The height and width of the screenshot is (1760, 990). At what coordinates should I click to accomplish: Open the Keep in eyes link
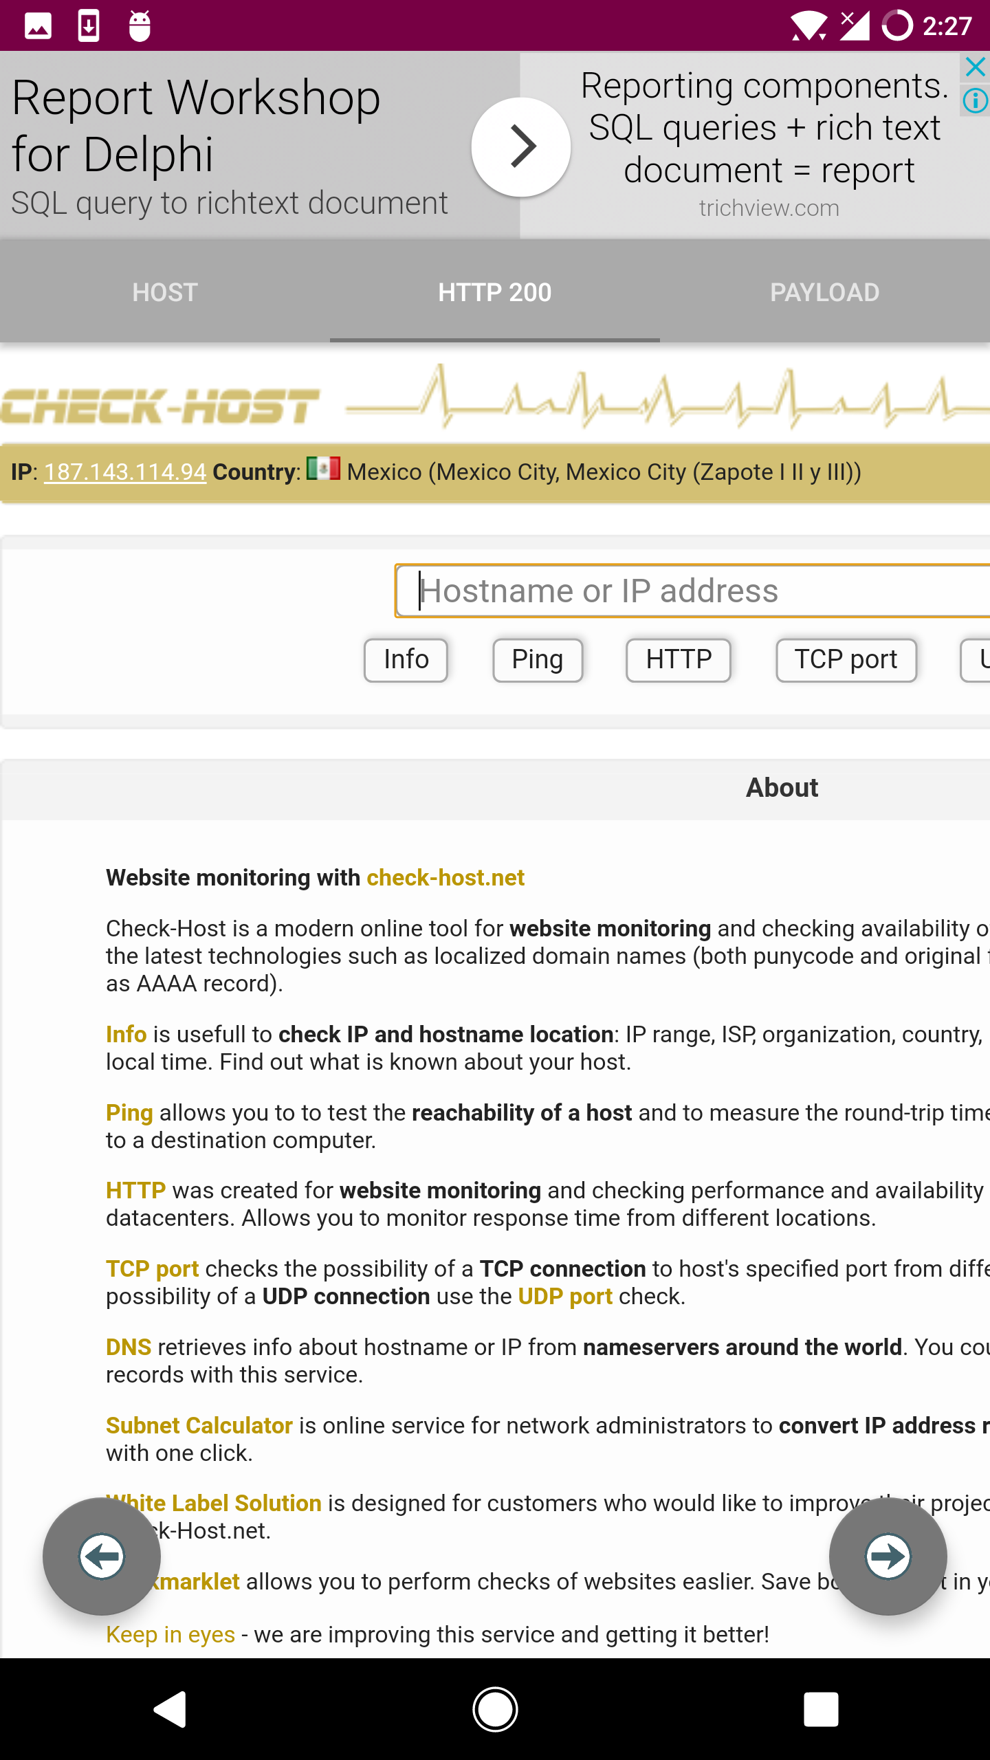(x=170, y=1634)
